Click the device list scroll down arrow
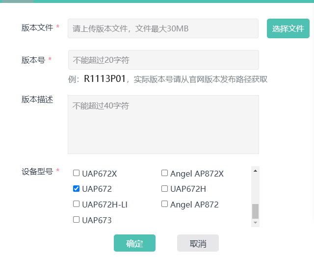 255,223
